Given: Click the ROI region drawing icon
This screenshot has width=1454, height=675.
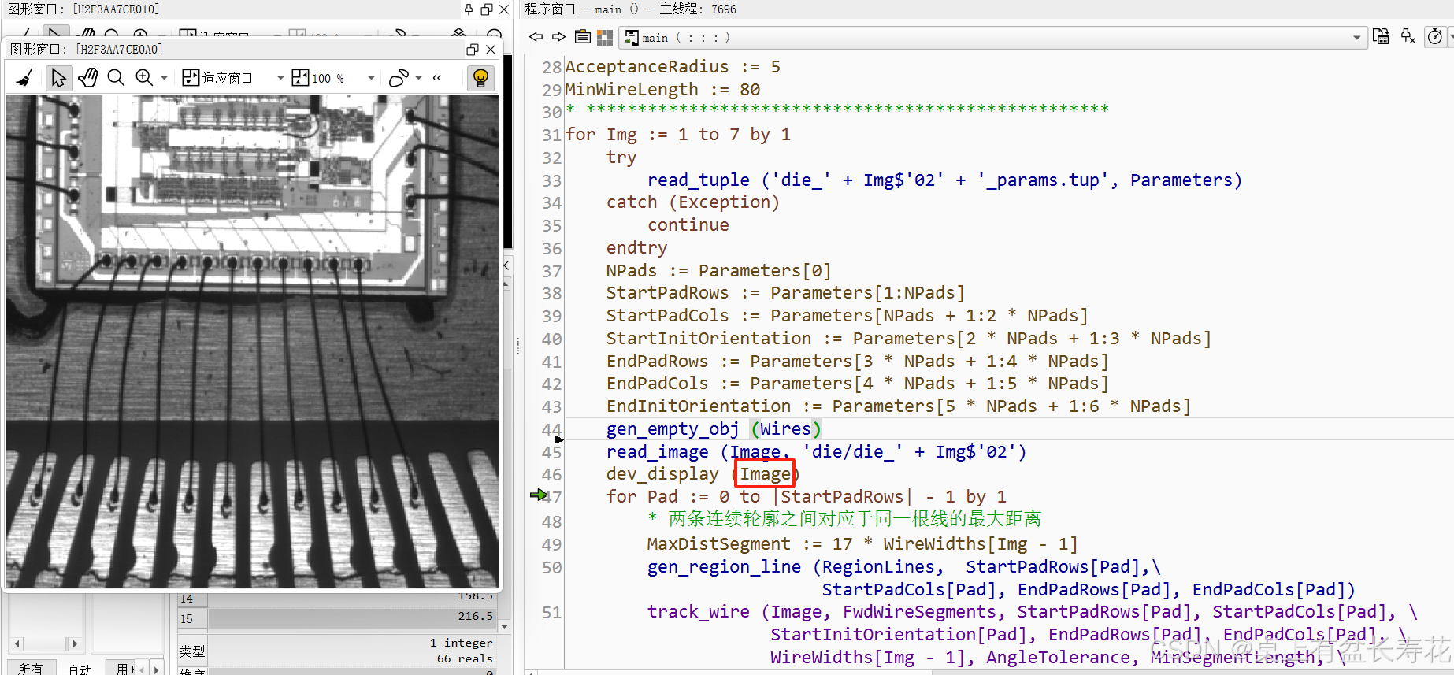Looking at the screenshot, I should [399, 78].
